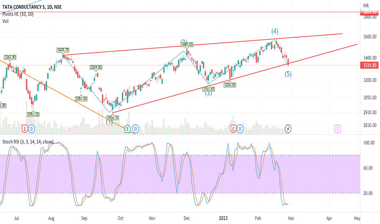The height and width of the screenshot is (224, 380).
Task: Click the 3081.00 pivot low label
Action: (81, 99)
